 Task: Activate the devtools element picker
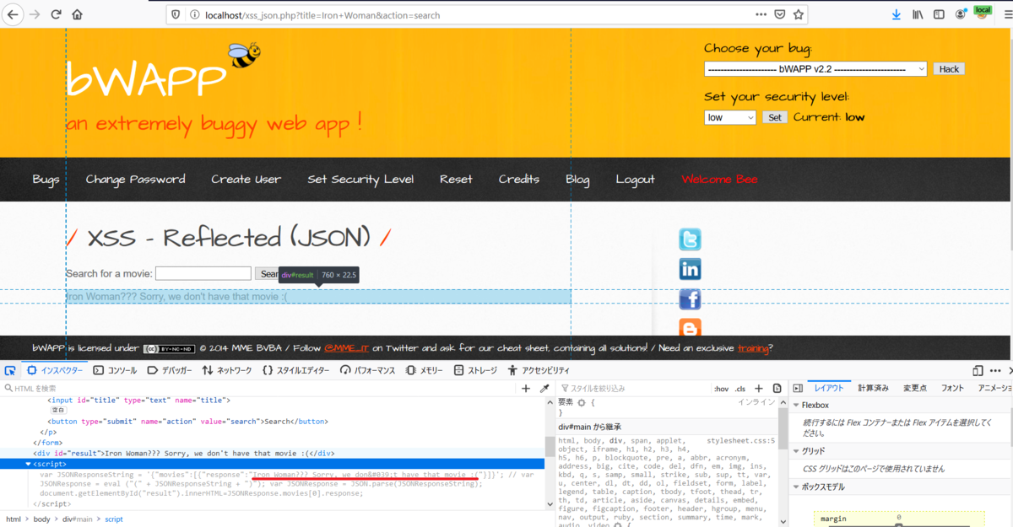point(9,370)
